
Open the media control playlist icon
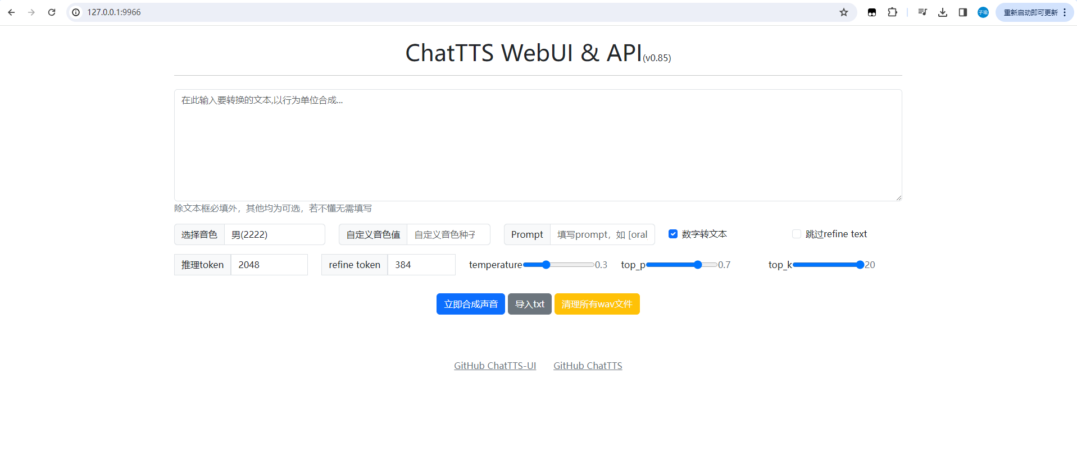(x=922, y=12)
